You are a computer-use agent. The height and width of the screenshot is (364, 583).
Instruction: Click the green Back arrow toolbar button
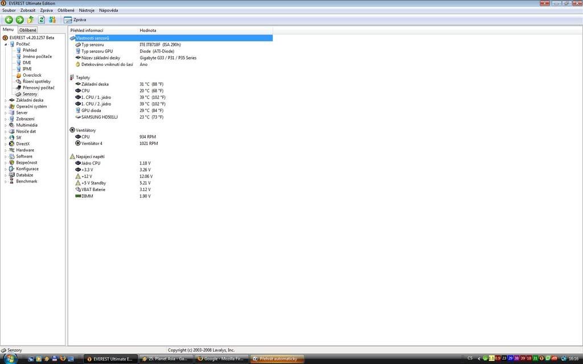tap(9, 20)
